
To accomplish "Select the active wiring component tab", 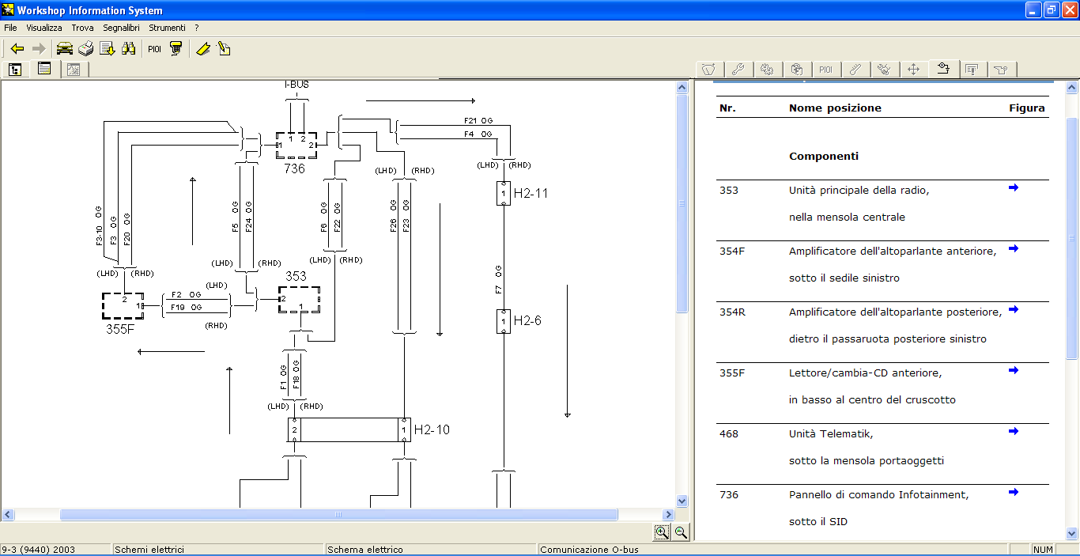I will pyautogui.click(x=942, y=69).
